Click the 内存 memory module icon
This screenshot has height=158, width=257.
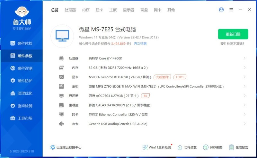point(61,68)
